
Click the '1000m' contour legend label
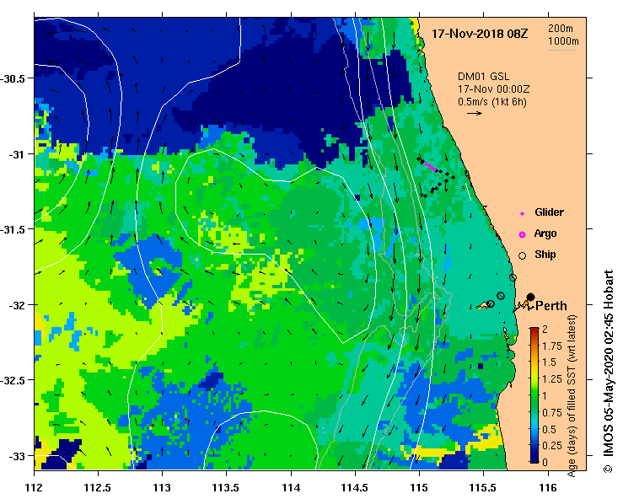click(x=563, y=41)
